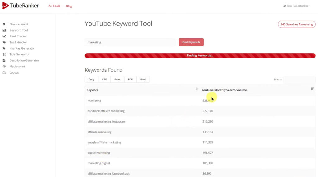This screenshot has height=177, width=318.
Task: Open the All Tools dropdown menu
Action: pyautogui.click(x=56, y=6)
